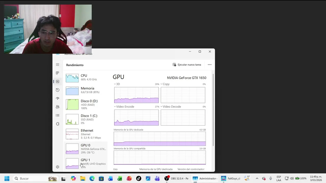The height and width of the screenshot is (183, 326).
Task: Select Ethernet in the performance list
Action: tap(86, 134)
